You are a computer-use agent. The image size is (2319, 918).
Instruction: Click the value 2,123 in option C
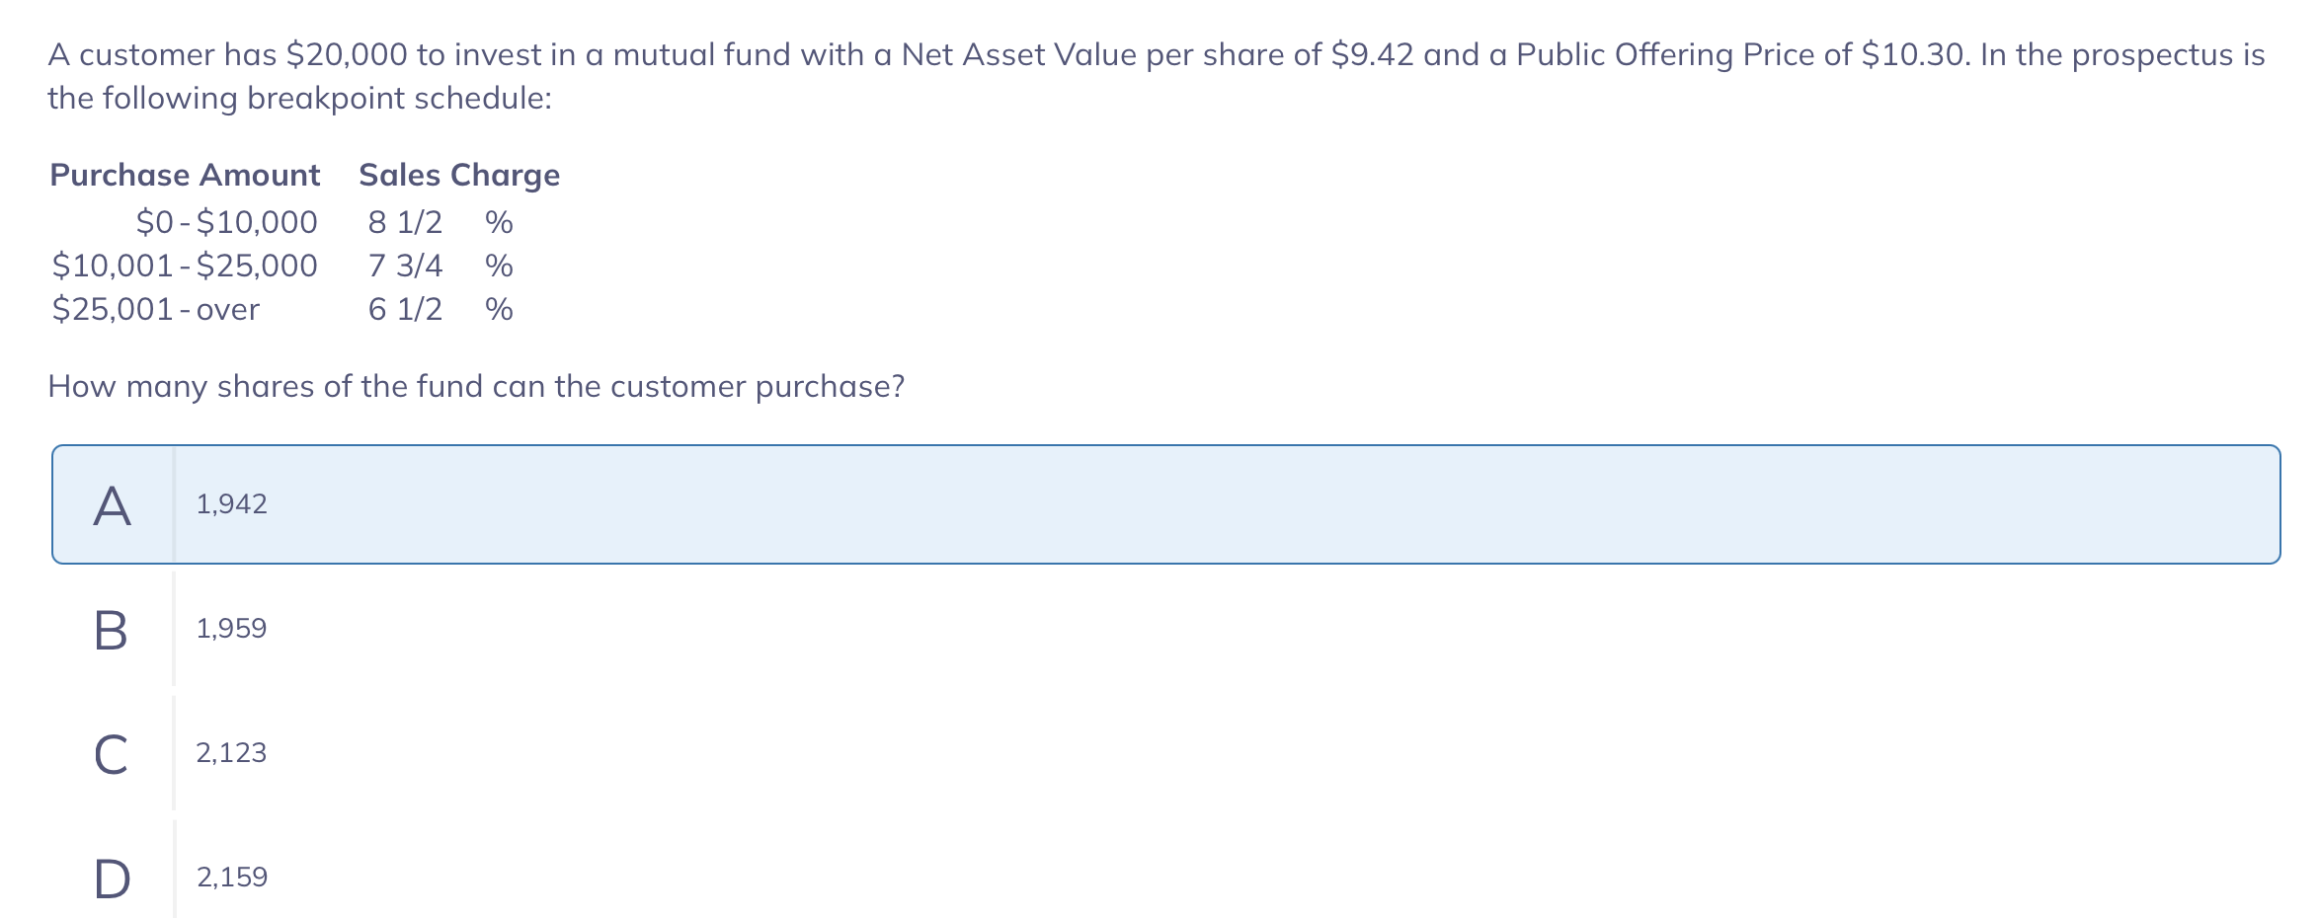point(231,752)
